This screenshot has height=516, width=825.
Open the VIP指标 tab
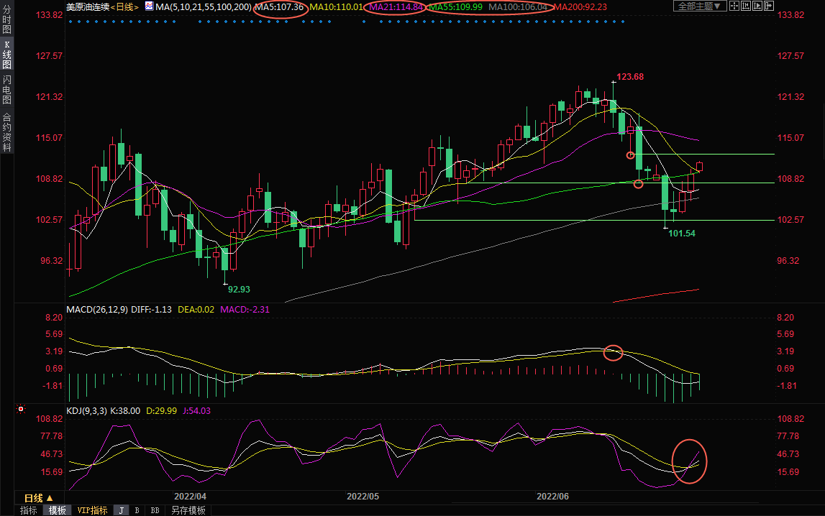pos(93,510)
